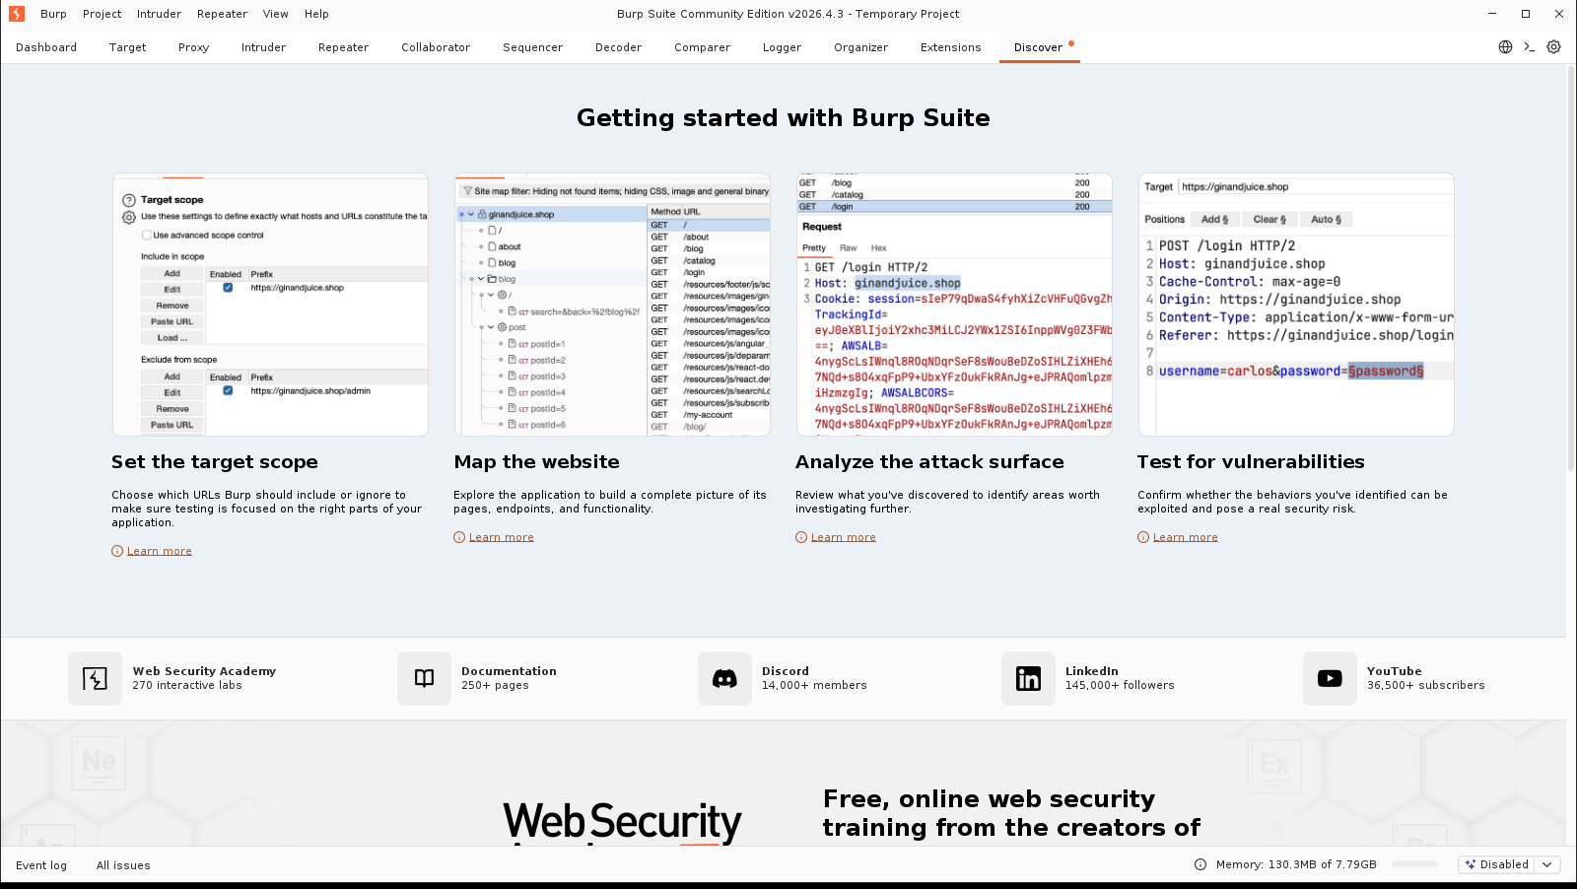Click the Documentation book icon
The height and width of the screenshot is (889, 1577).
pyautogui.click(x=424, y=678)
